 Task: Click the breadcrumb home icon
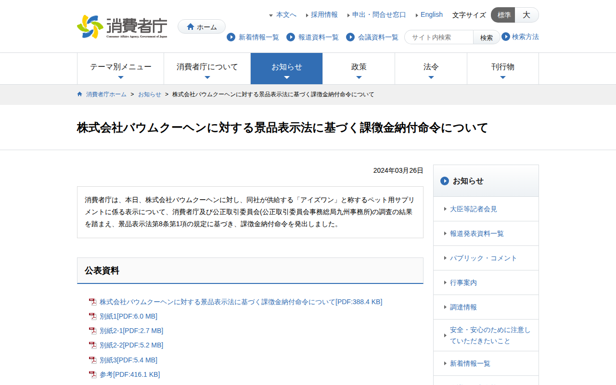click(80, 94)
